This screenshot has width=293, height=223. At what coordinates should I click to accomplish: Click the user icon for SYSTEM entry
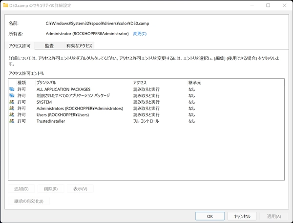point(12,102)
